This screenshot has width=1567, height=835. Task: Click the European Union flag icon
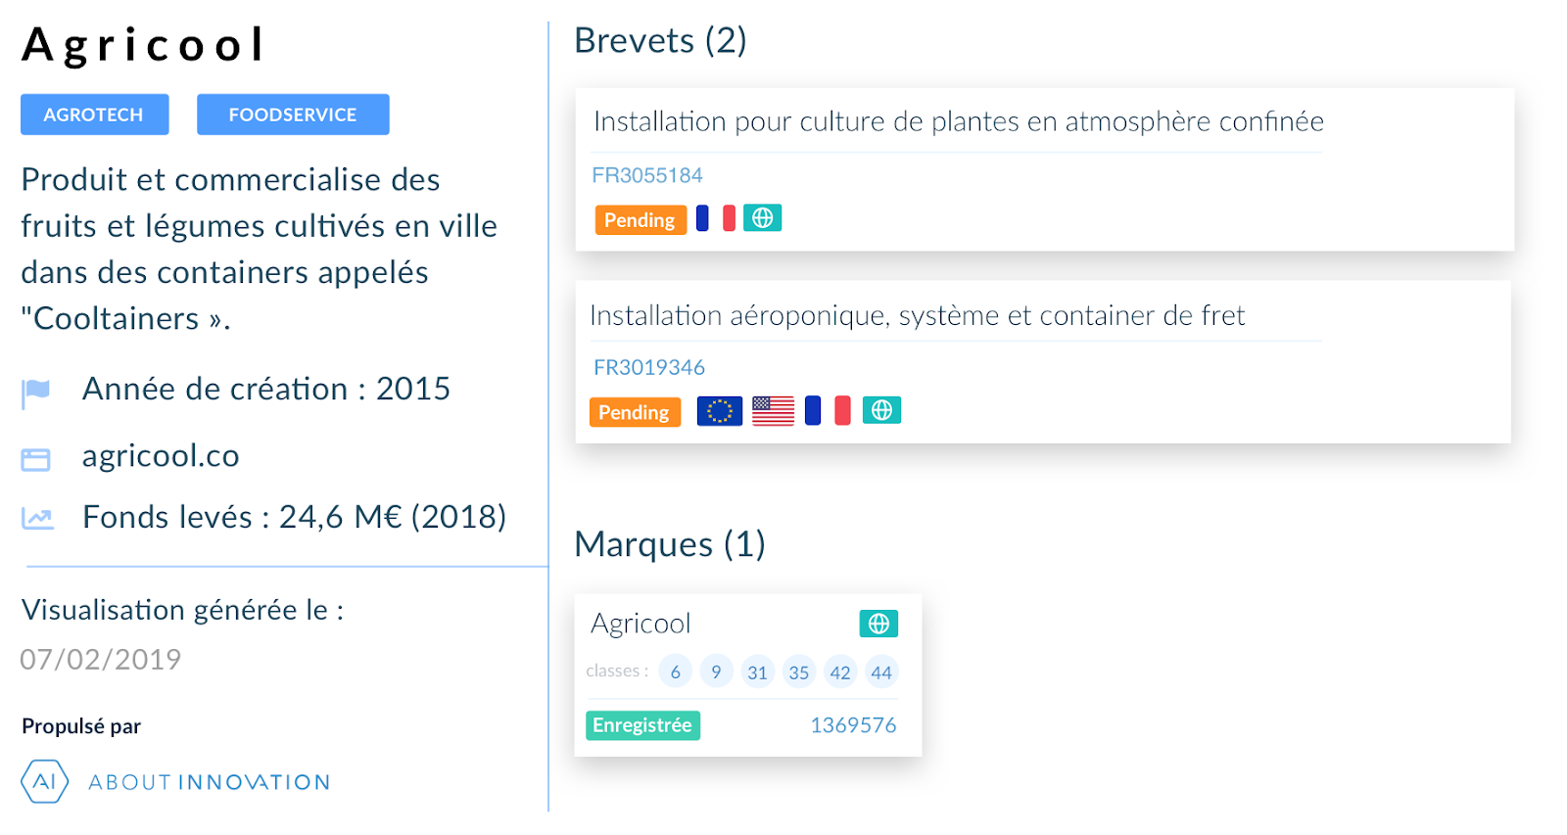point(719,411)
